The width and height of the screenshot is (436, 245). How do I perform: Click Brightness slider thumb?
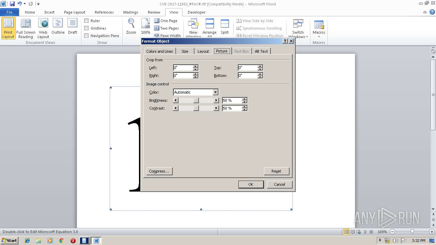click(196, 100)
